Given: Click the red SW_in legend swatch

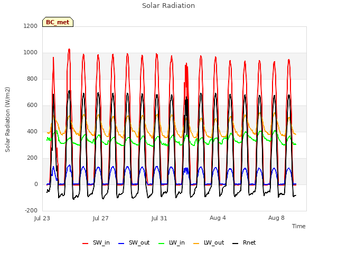Looking at the screenshot, I should coord(86,244).
